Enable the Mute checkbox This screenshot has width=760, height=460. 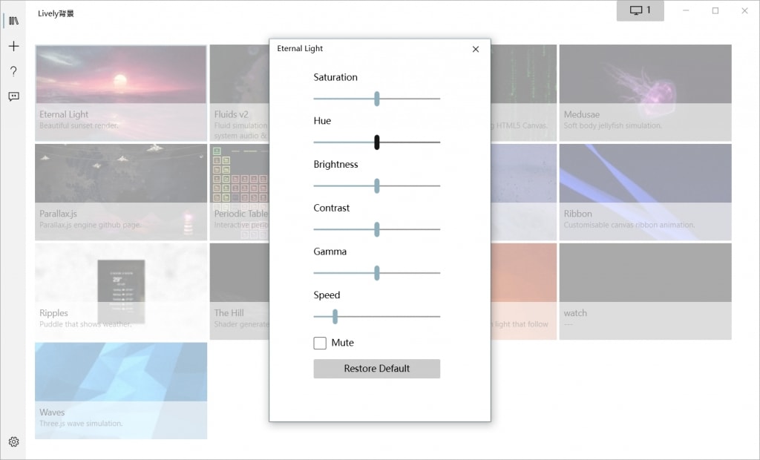pyautogui.click(x=320, y=343)
